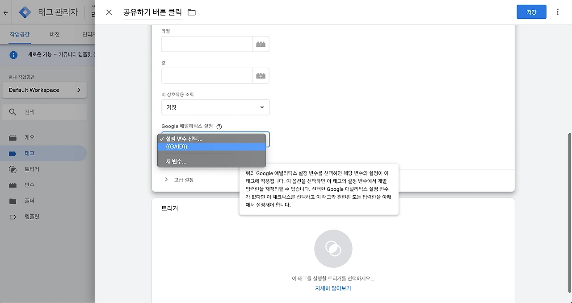Click the 트리거 section heading

click(170, 209)
